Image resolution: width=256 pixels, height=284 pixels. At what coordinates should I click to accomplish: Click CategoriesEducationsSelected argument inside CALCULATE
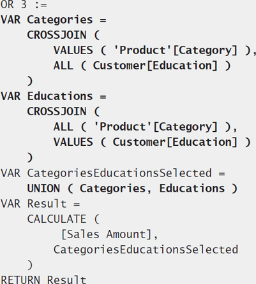146,250
